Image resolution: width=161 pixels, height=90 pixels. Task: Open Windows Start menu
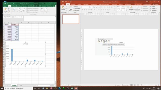tap(2, 88)
